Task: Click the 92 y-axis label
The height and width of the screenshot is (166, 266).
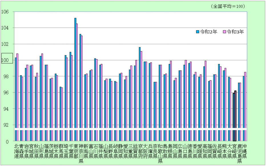Action: (6, 125)
